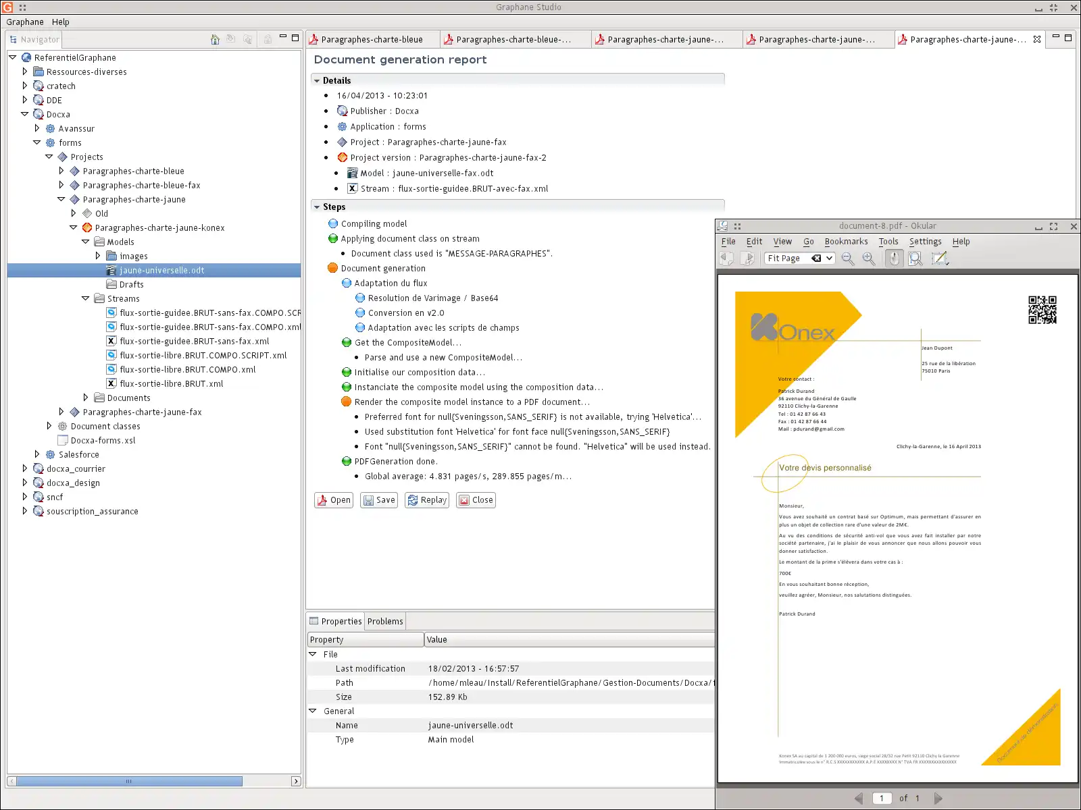Go to previous page in Okular toolbar
The image size is (1081, 810).
click(727, 259)
